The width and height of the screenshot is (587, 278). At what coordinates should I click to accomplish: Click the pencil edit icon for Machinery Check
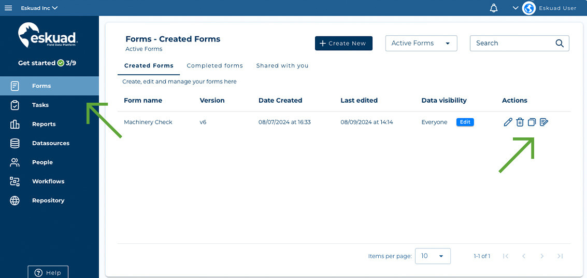508,122
